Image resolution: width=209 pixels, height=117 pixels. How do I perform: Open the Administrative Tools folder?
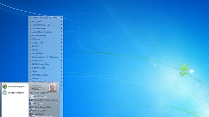46,25
